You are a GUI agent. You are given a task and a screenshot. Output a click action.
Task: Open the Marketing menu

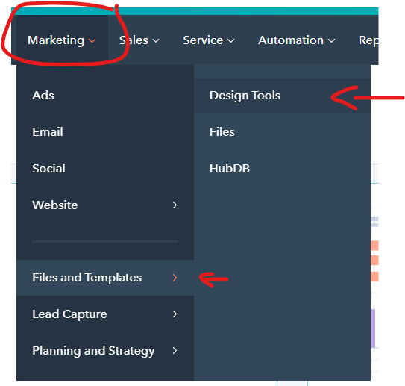point(62,40)
